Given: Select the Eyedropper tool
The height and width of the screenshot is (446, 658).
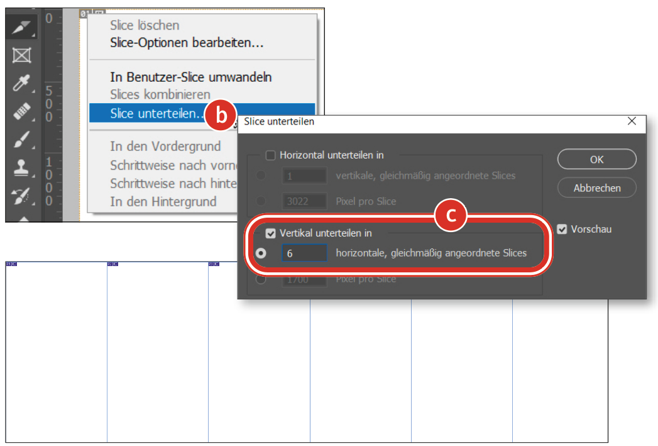Looking at the screenshot, I should (x=21, y=83).
